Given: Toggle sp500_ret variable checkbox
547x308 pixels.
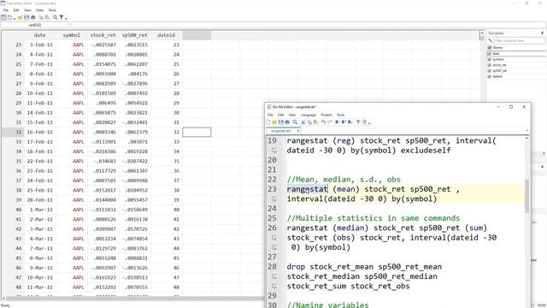Looking at the screenshot, I should [x=490, y=70].
